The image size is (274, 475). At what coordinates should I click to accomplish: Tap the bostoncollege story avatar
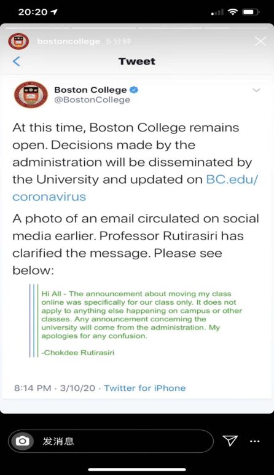click(x=18, y=42)
